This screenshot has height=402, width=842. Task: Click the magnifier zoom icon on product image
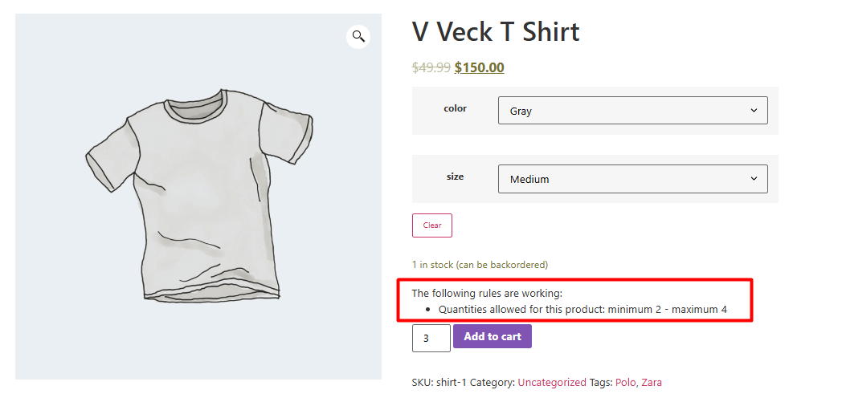pos(358,36)
